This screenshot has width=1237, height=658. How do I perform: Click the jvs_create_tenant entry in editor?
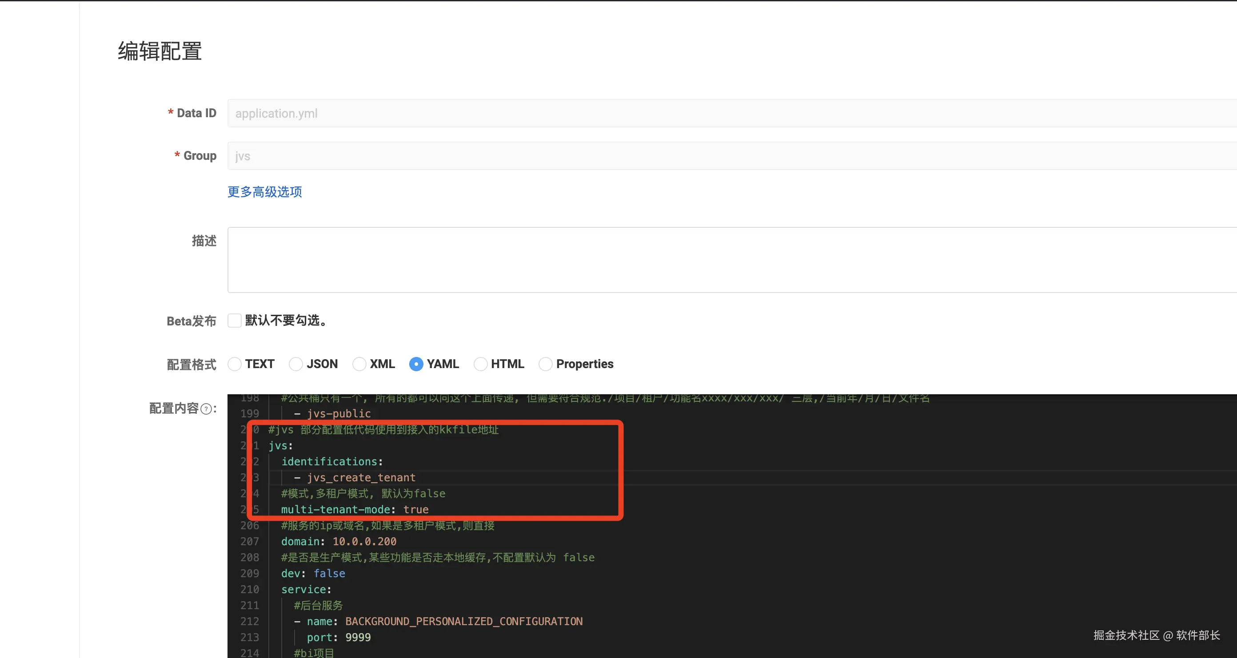coord(361,478)
